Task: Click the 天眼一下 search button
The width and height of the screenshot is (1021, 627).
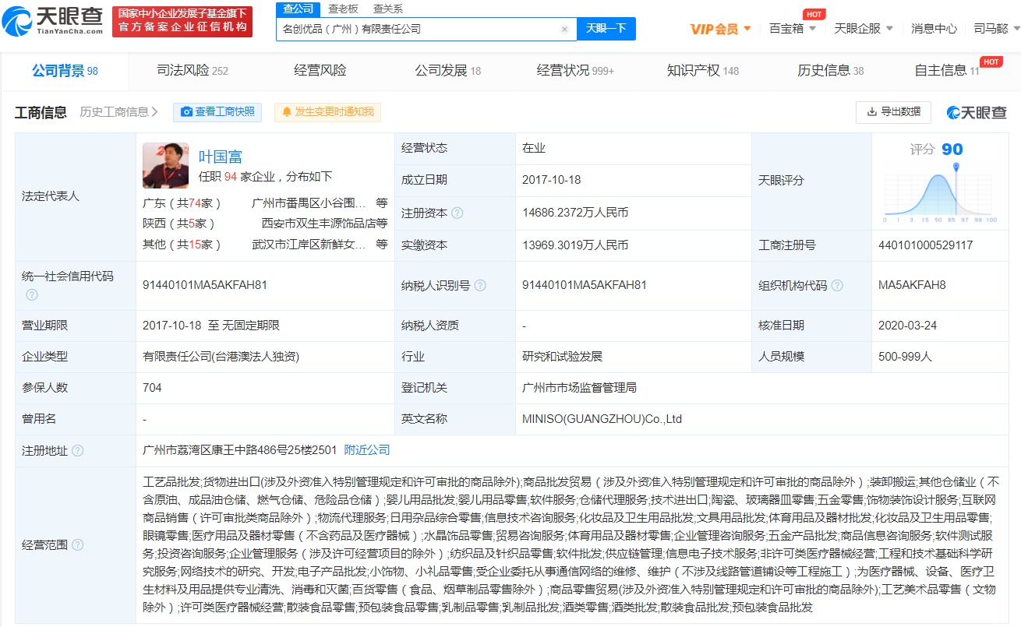Action: (606, 29)
